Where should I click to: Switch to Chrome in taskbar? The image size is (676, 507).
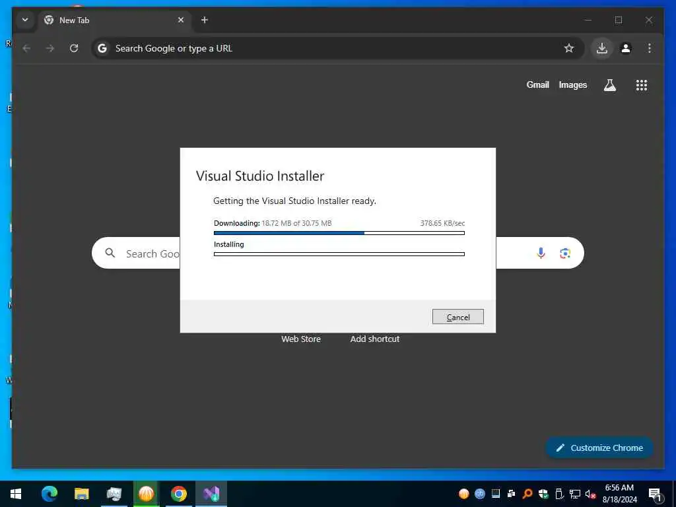pyautogui.click(x=178, y=494)
